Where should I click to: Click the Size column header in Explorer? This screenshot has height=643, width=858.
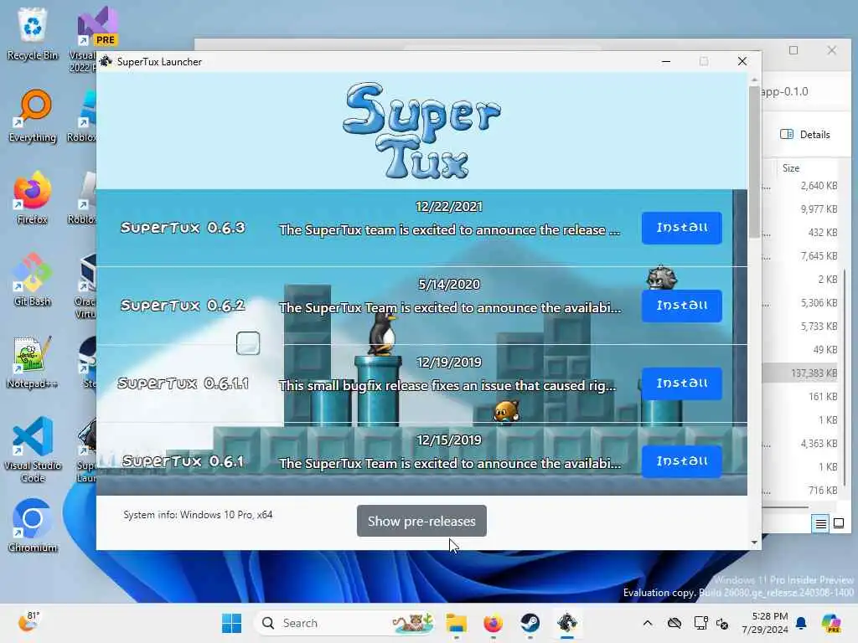pos(791,167)
